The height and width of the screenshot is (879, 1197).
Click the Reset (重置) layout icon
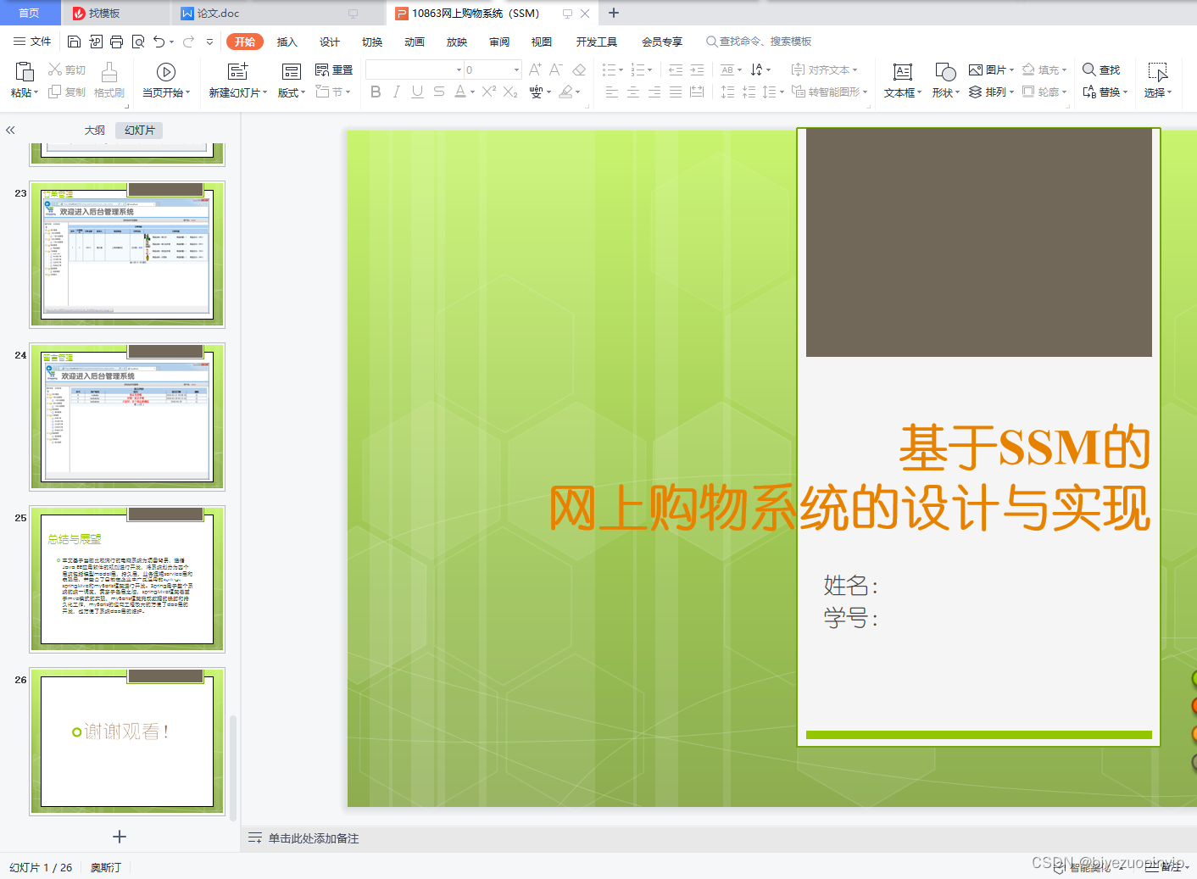tap(322, 70)
